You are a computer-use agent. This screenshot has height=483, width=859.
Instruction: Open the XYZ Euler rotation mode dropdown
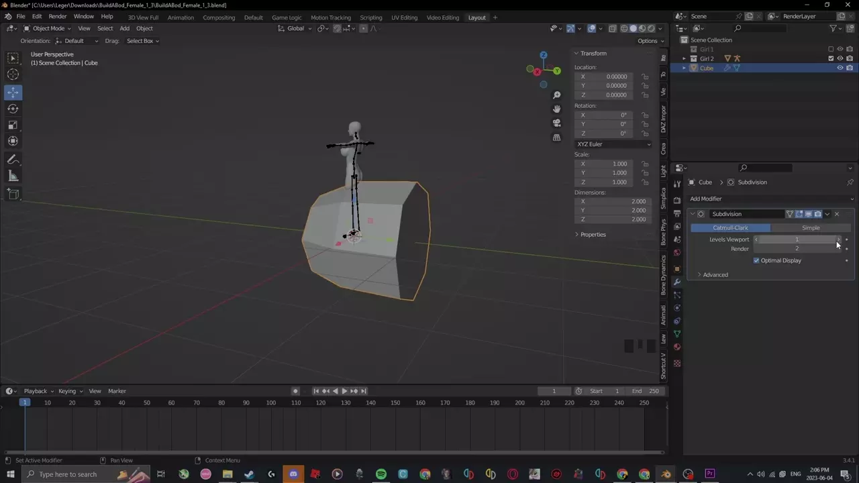coord(613,144)
